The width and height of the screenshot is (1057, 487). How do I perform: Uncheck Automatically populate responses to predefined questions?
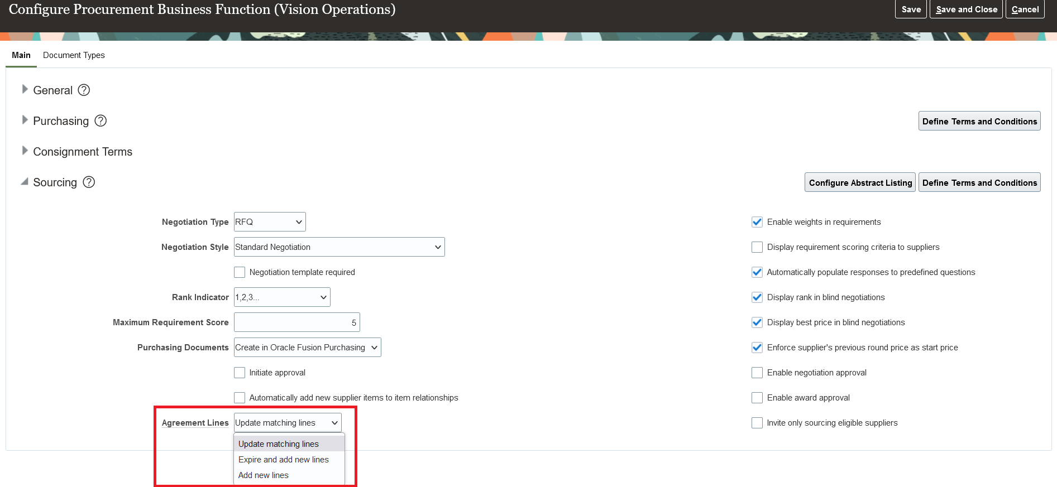coord(757,272)
